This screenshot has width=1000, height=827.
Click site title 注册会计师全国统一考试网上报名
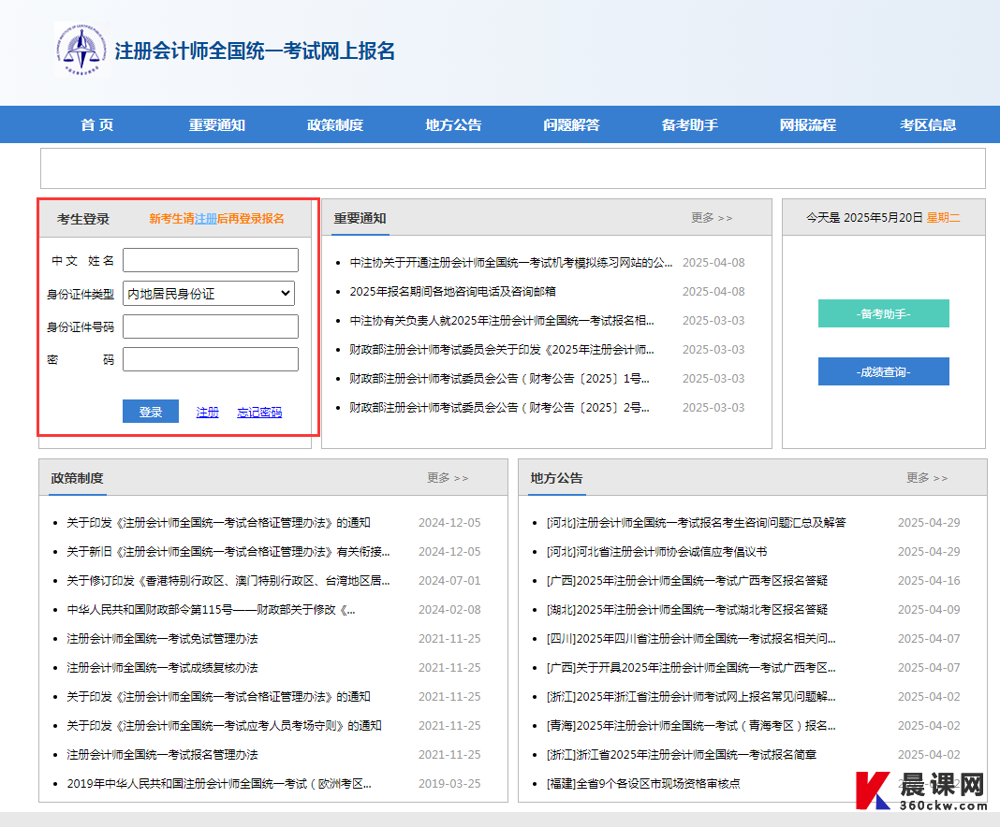[x=255, y=51]
